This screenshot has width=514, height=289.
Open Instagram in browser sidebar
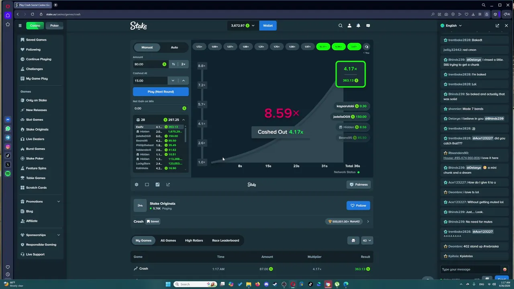8,147
